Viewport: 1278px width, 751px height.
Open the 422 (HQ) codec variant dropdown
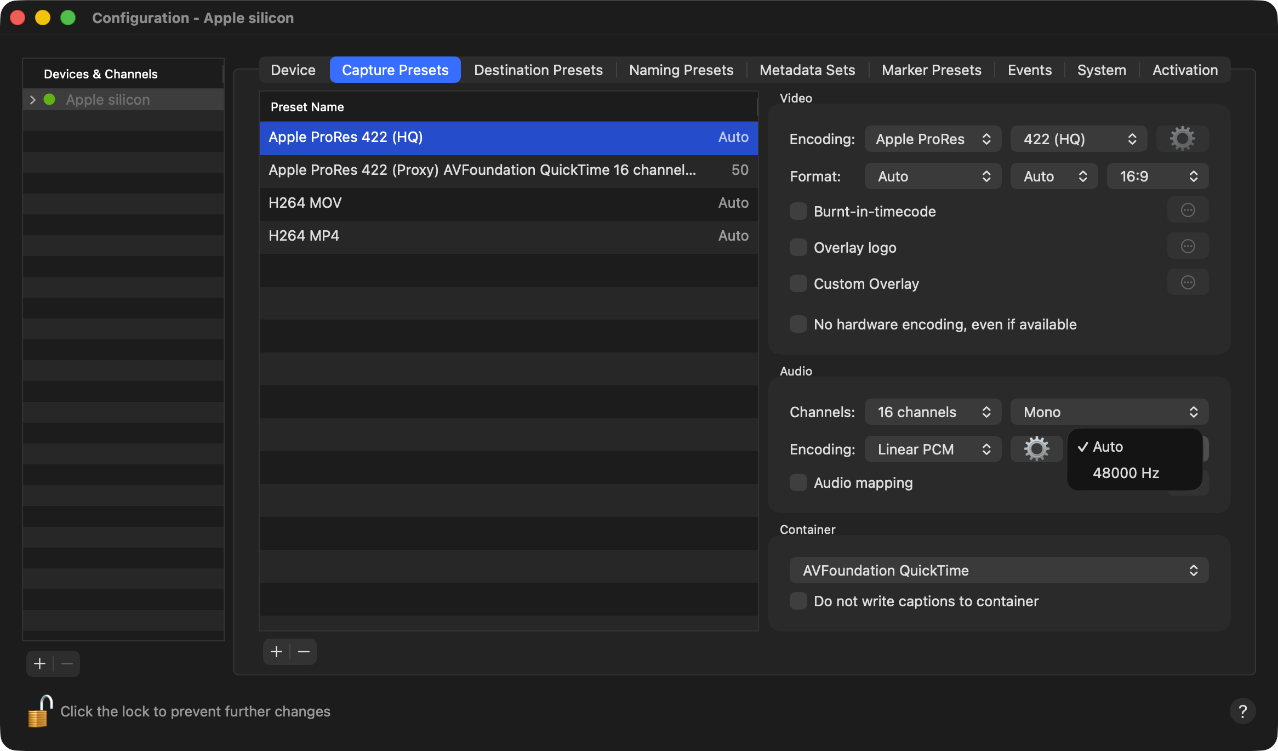click(x=1079, y=139)
